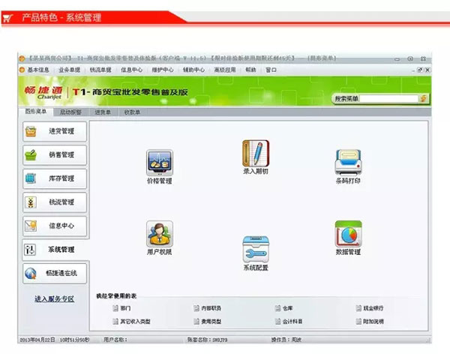Open the 附加说明 table link
The image size is (450, 354).
click(x=373, y=321)
